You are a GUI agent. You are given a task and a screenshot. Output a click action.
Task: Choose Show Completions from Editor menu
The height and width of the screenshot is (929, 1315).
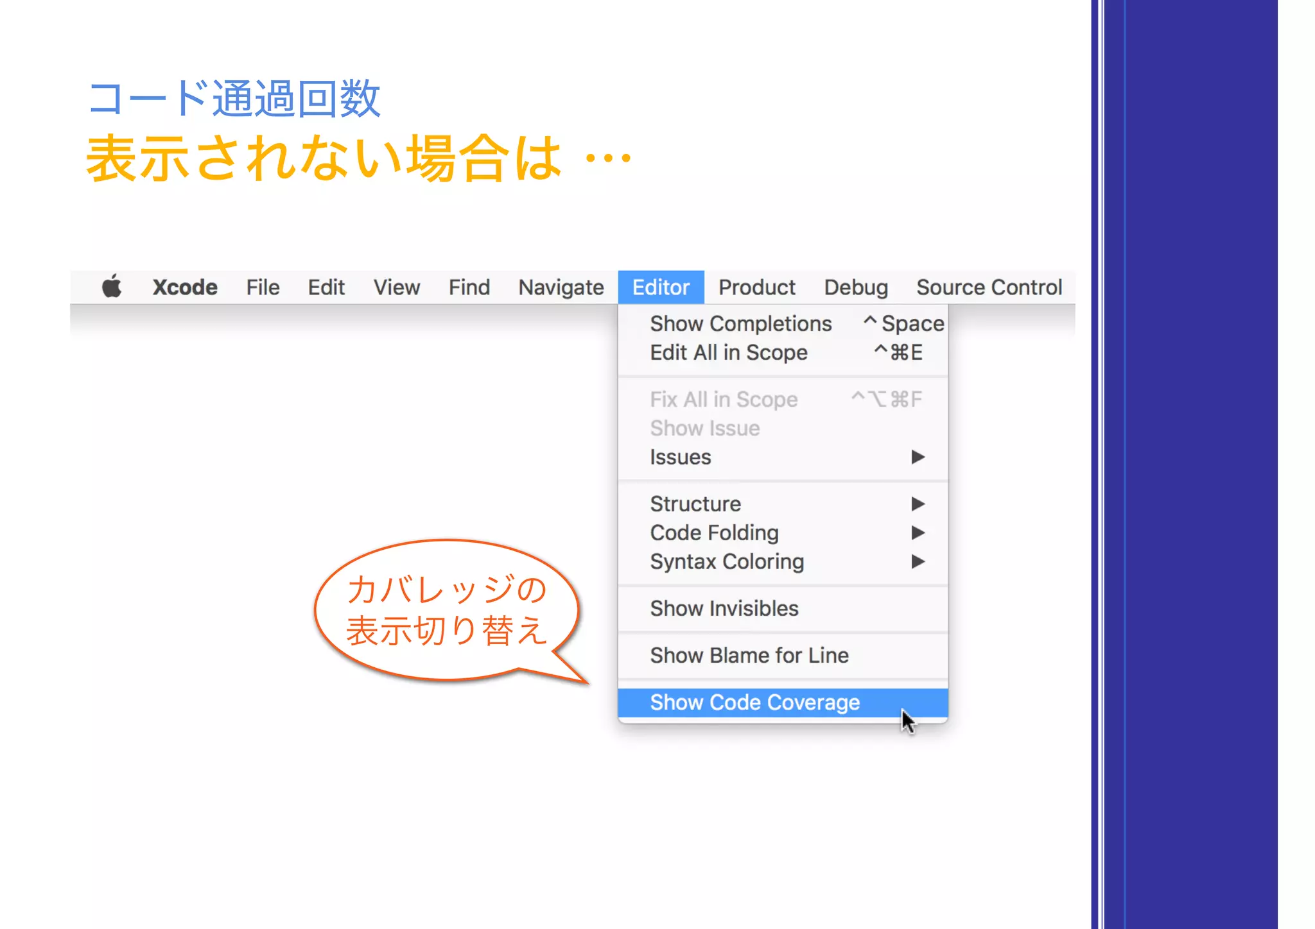pyautogui.click(x=783, y=323)
